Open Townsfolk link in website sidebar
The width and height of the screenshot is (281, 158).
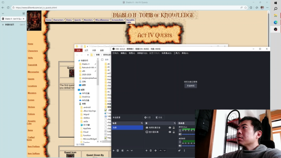[32, 65]
